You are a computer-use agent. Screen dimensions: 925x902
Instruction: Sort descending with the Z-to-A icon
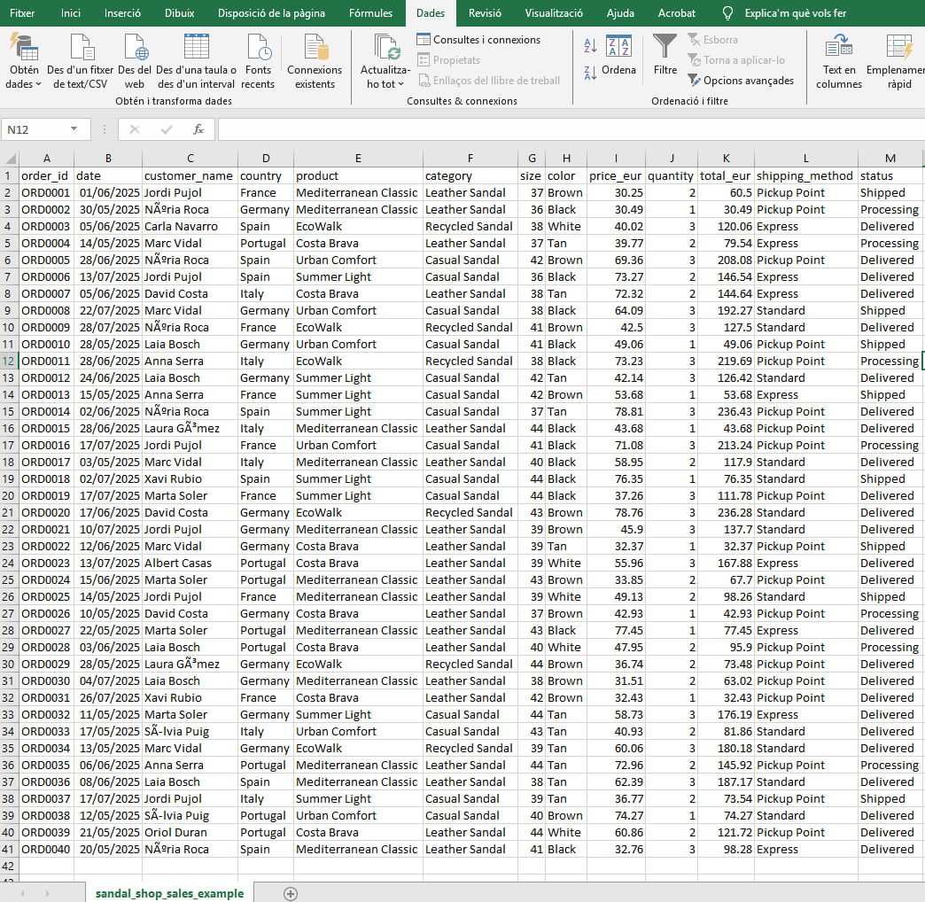(x=590, y=73)
